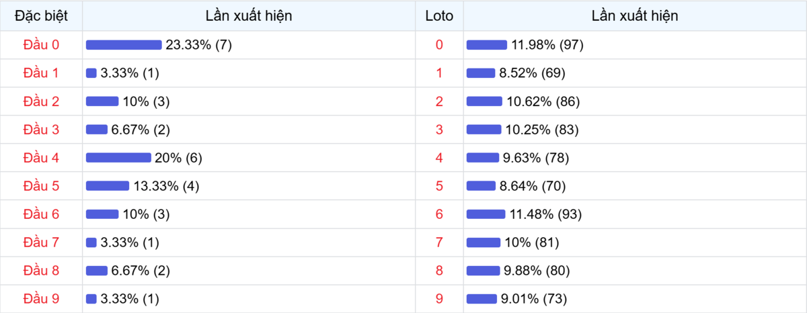
Task: Click the 11.48% bar for Loto 6
Action: pos(486,214)
